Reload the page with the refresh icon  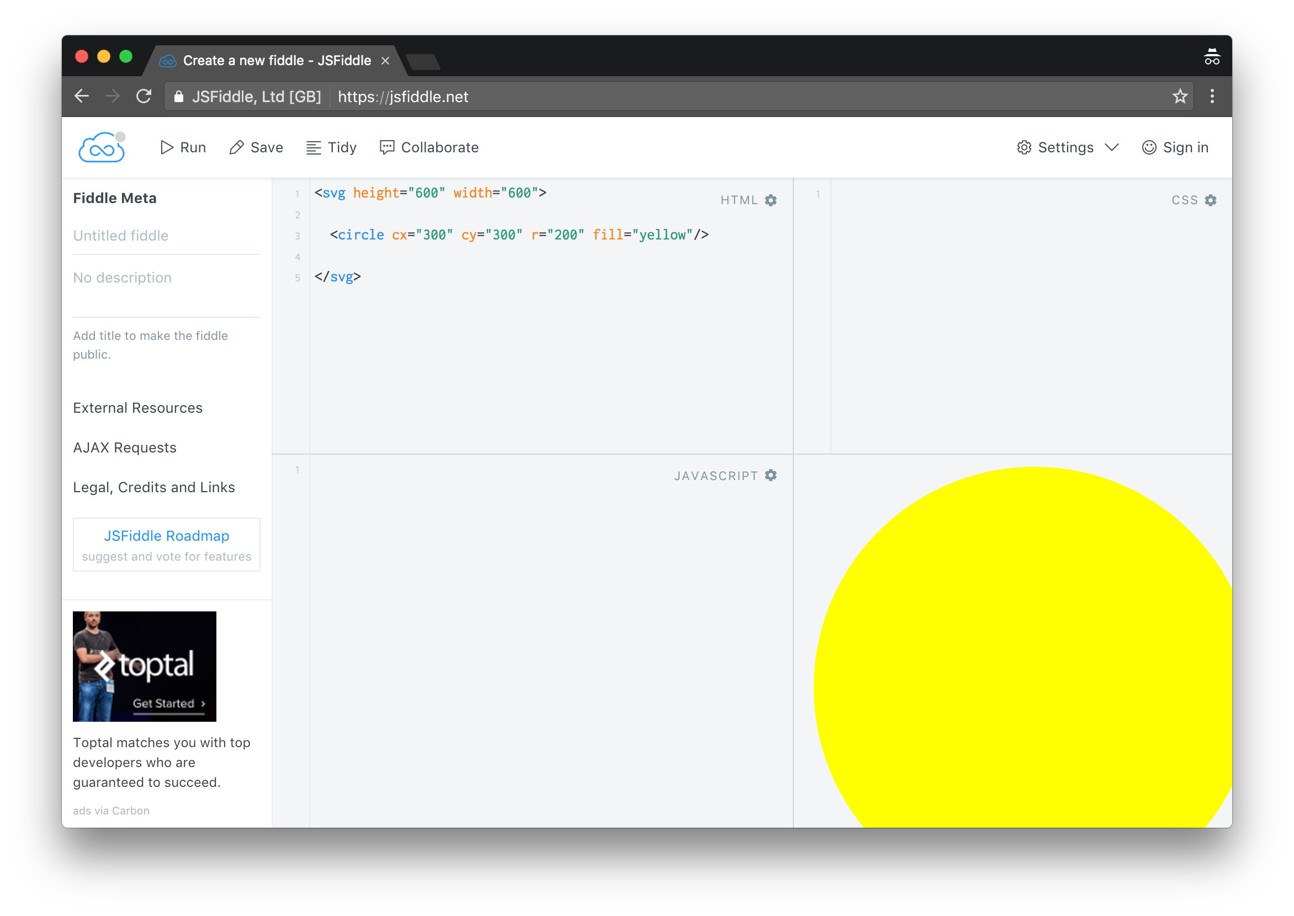(x=144, y=97)
